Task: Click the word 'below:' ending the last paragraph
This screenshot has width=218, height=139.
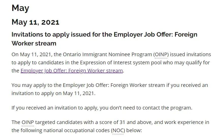Action: (x=134, y=130)
